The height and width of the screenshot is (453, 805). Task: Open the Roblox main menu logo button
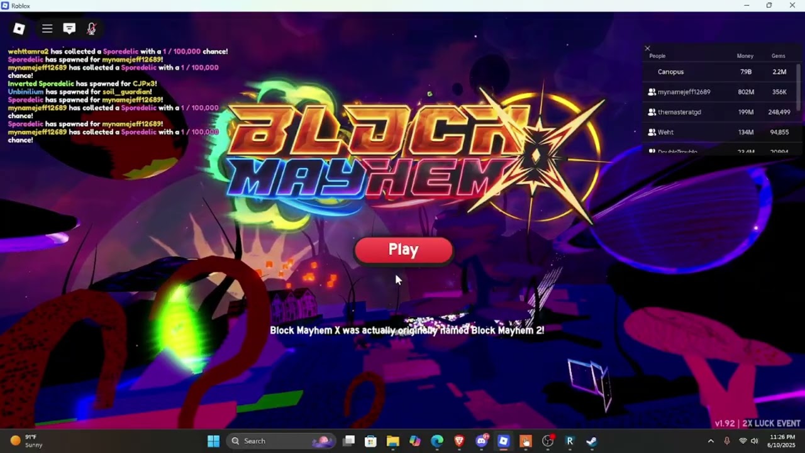pyautogui.click(x=19, y=28)
